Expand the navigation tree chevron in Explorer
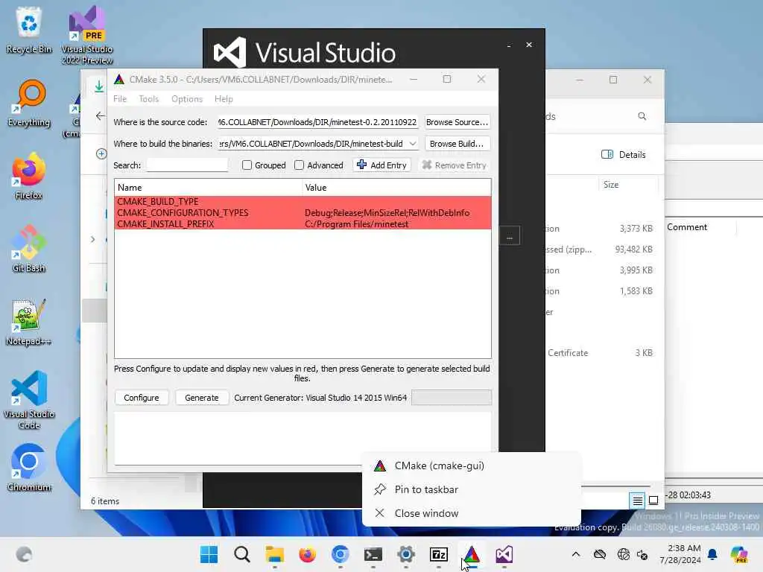 92,239
